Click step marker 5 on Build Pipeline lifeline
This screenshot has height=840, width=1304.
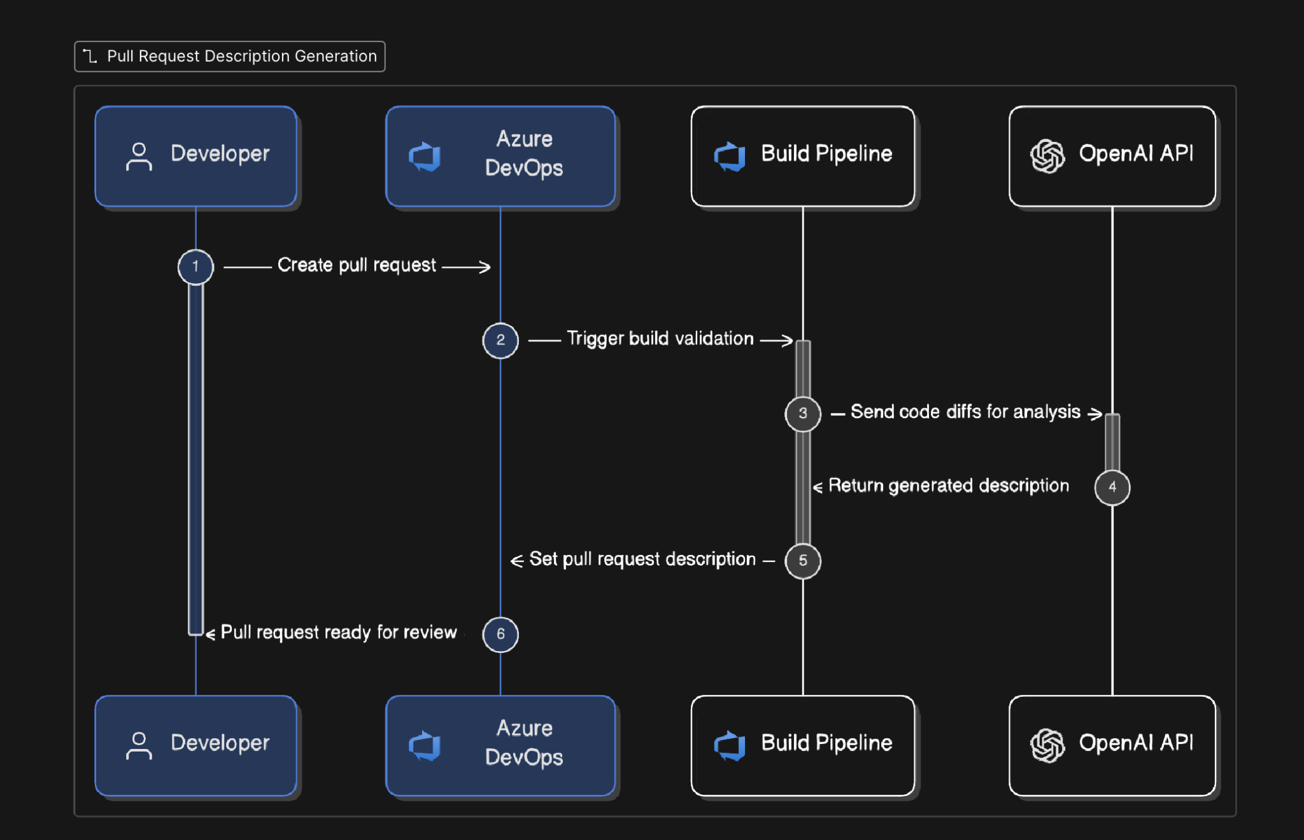[x=803, y=561]
